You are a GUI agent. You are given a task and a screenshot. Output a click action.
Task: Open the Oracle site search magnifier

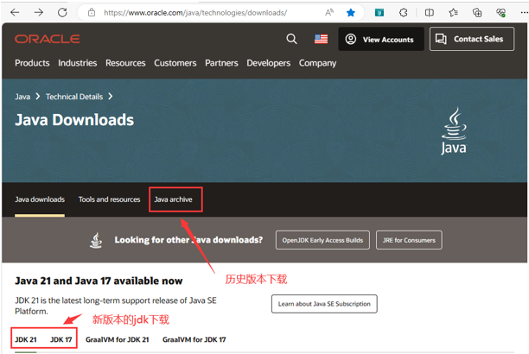292,39
